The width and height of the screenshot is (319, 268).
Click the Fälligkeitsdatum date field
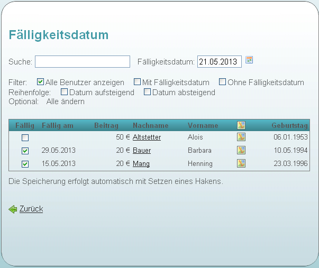(219, 62)
